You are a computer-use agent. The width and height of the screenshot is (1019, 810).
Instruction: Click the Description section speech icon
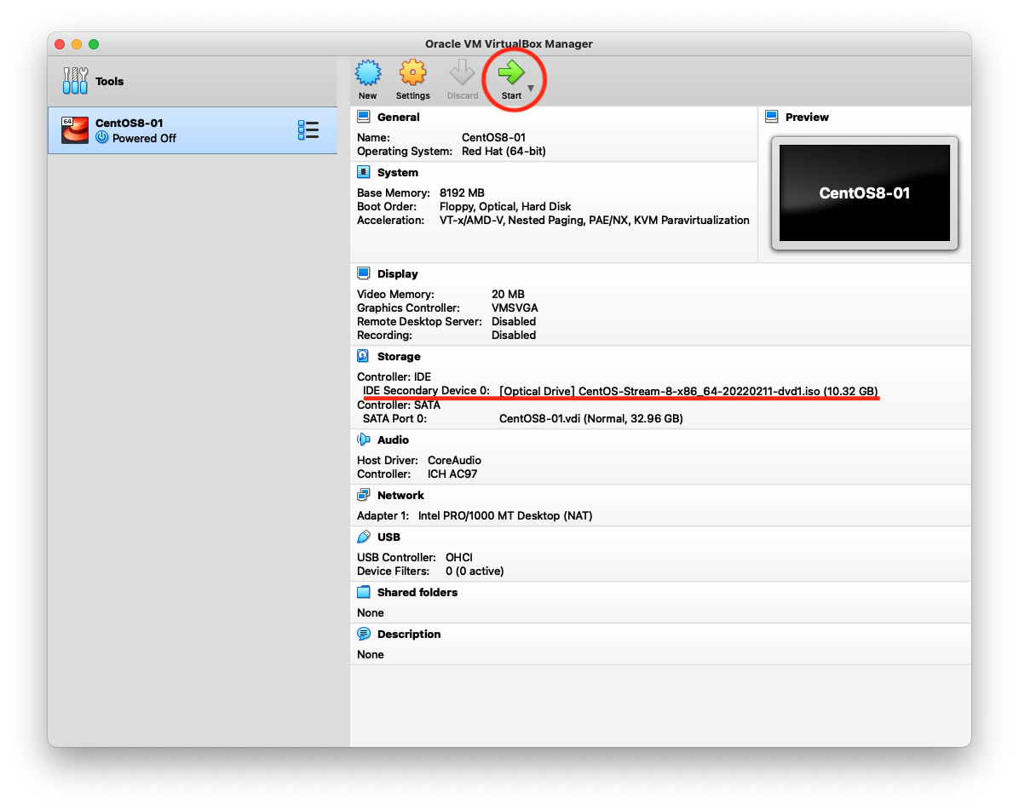[364, 634]
